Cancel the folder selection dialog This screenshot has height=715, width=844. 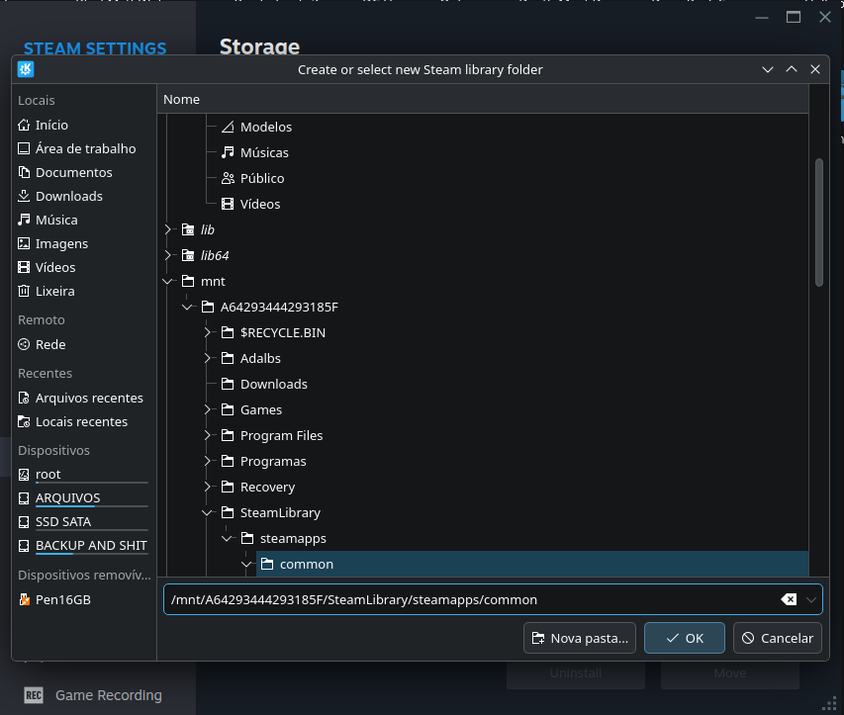coord(778,638)
